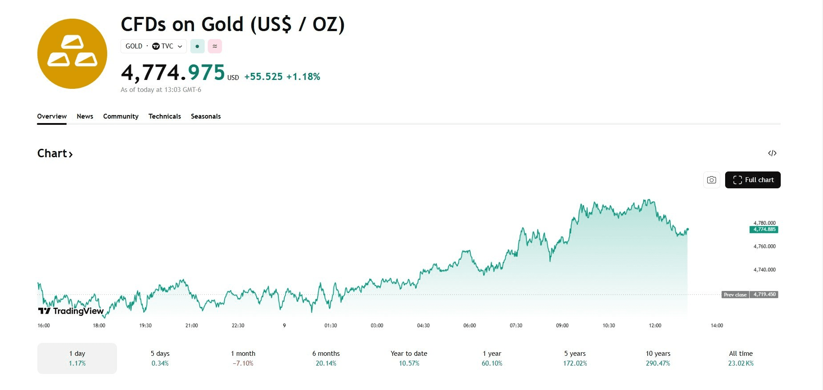Go to the Seasonals tab
Image resolution: width=823 pixels, height=390 pixels.
pyautogui.click(x=206, y=116)
